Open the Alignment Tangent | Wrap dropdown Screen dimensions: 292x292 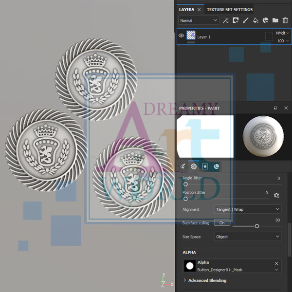(247, 209)
